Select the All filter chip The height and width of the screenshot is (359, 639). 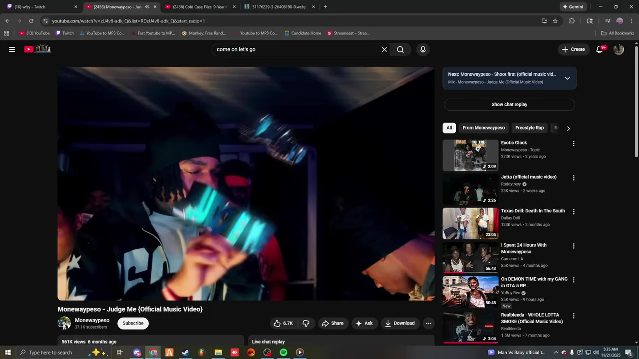click(449, 128)
